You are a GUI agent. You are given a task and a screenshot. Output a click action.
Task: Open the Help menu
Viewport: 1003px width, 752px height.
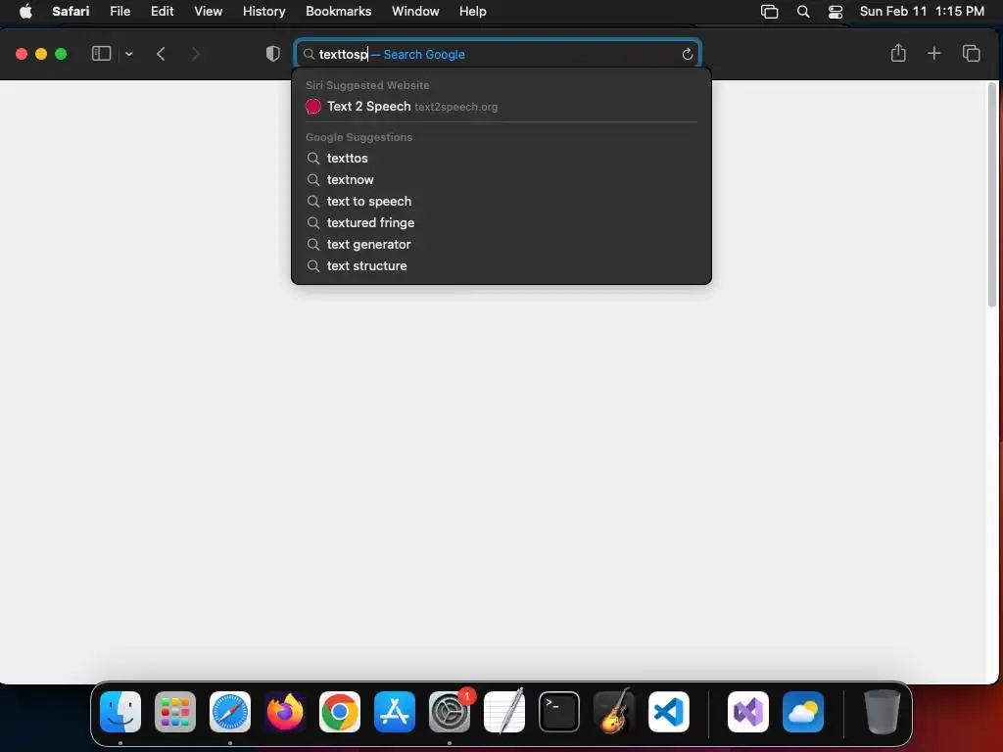point(473,12)
